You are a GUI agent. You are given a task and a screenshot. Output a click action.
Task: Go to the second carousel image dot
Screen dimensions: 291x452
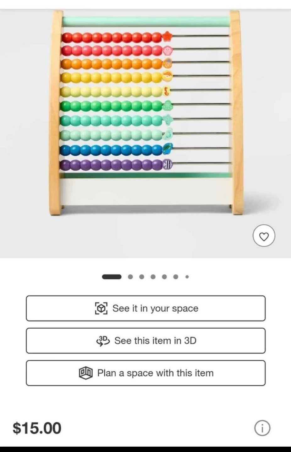pyautogui.click(x=130, y=277)
